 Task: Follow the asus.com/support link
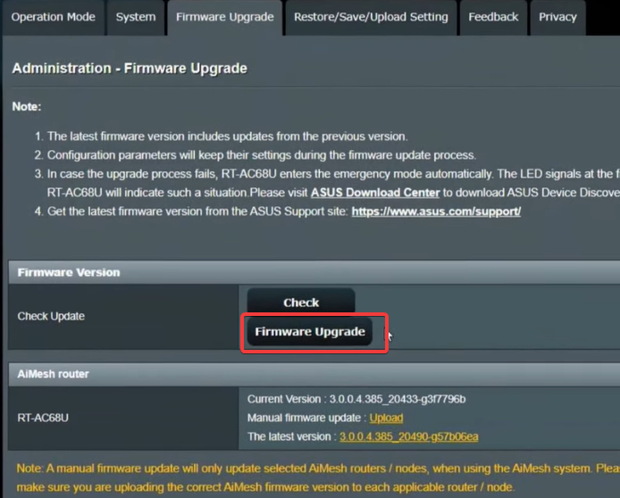[x=436, y=212]
